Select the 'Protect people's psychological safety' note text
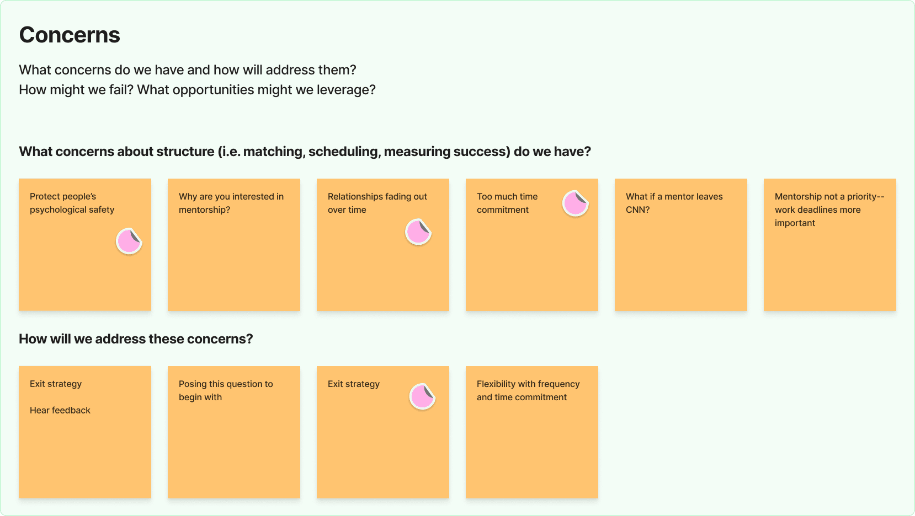915x516 pixels. tap(72, 203)
